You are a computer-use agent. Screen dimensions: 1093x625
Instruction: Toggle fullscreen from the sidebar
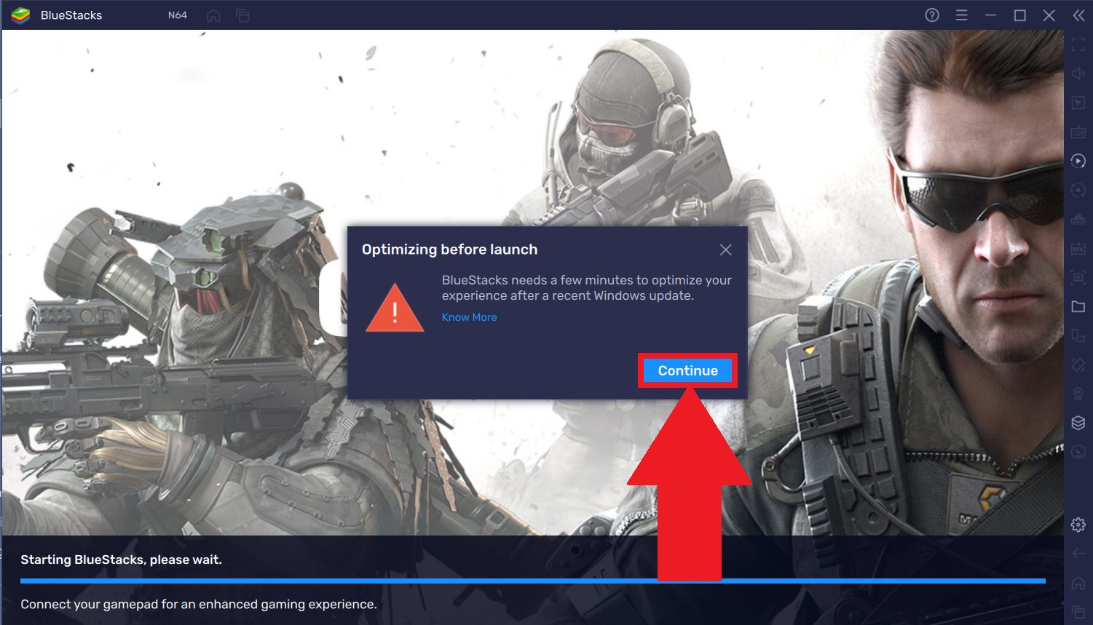[1078, 44]
